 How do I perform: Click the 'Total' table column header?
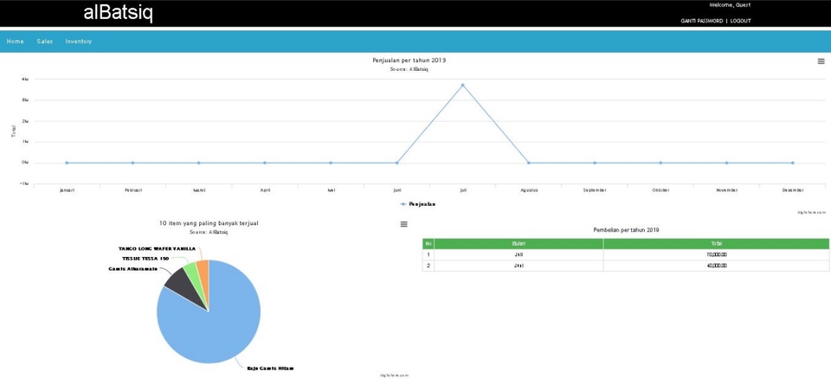click(716, 244)
